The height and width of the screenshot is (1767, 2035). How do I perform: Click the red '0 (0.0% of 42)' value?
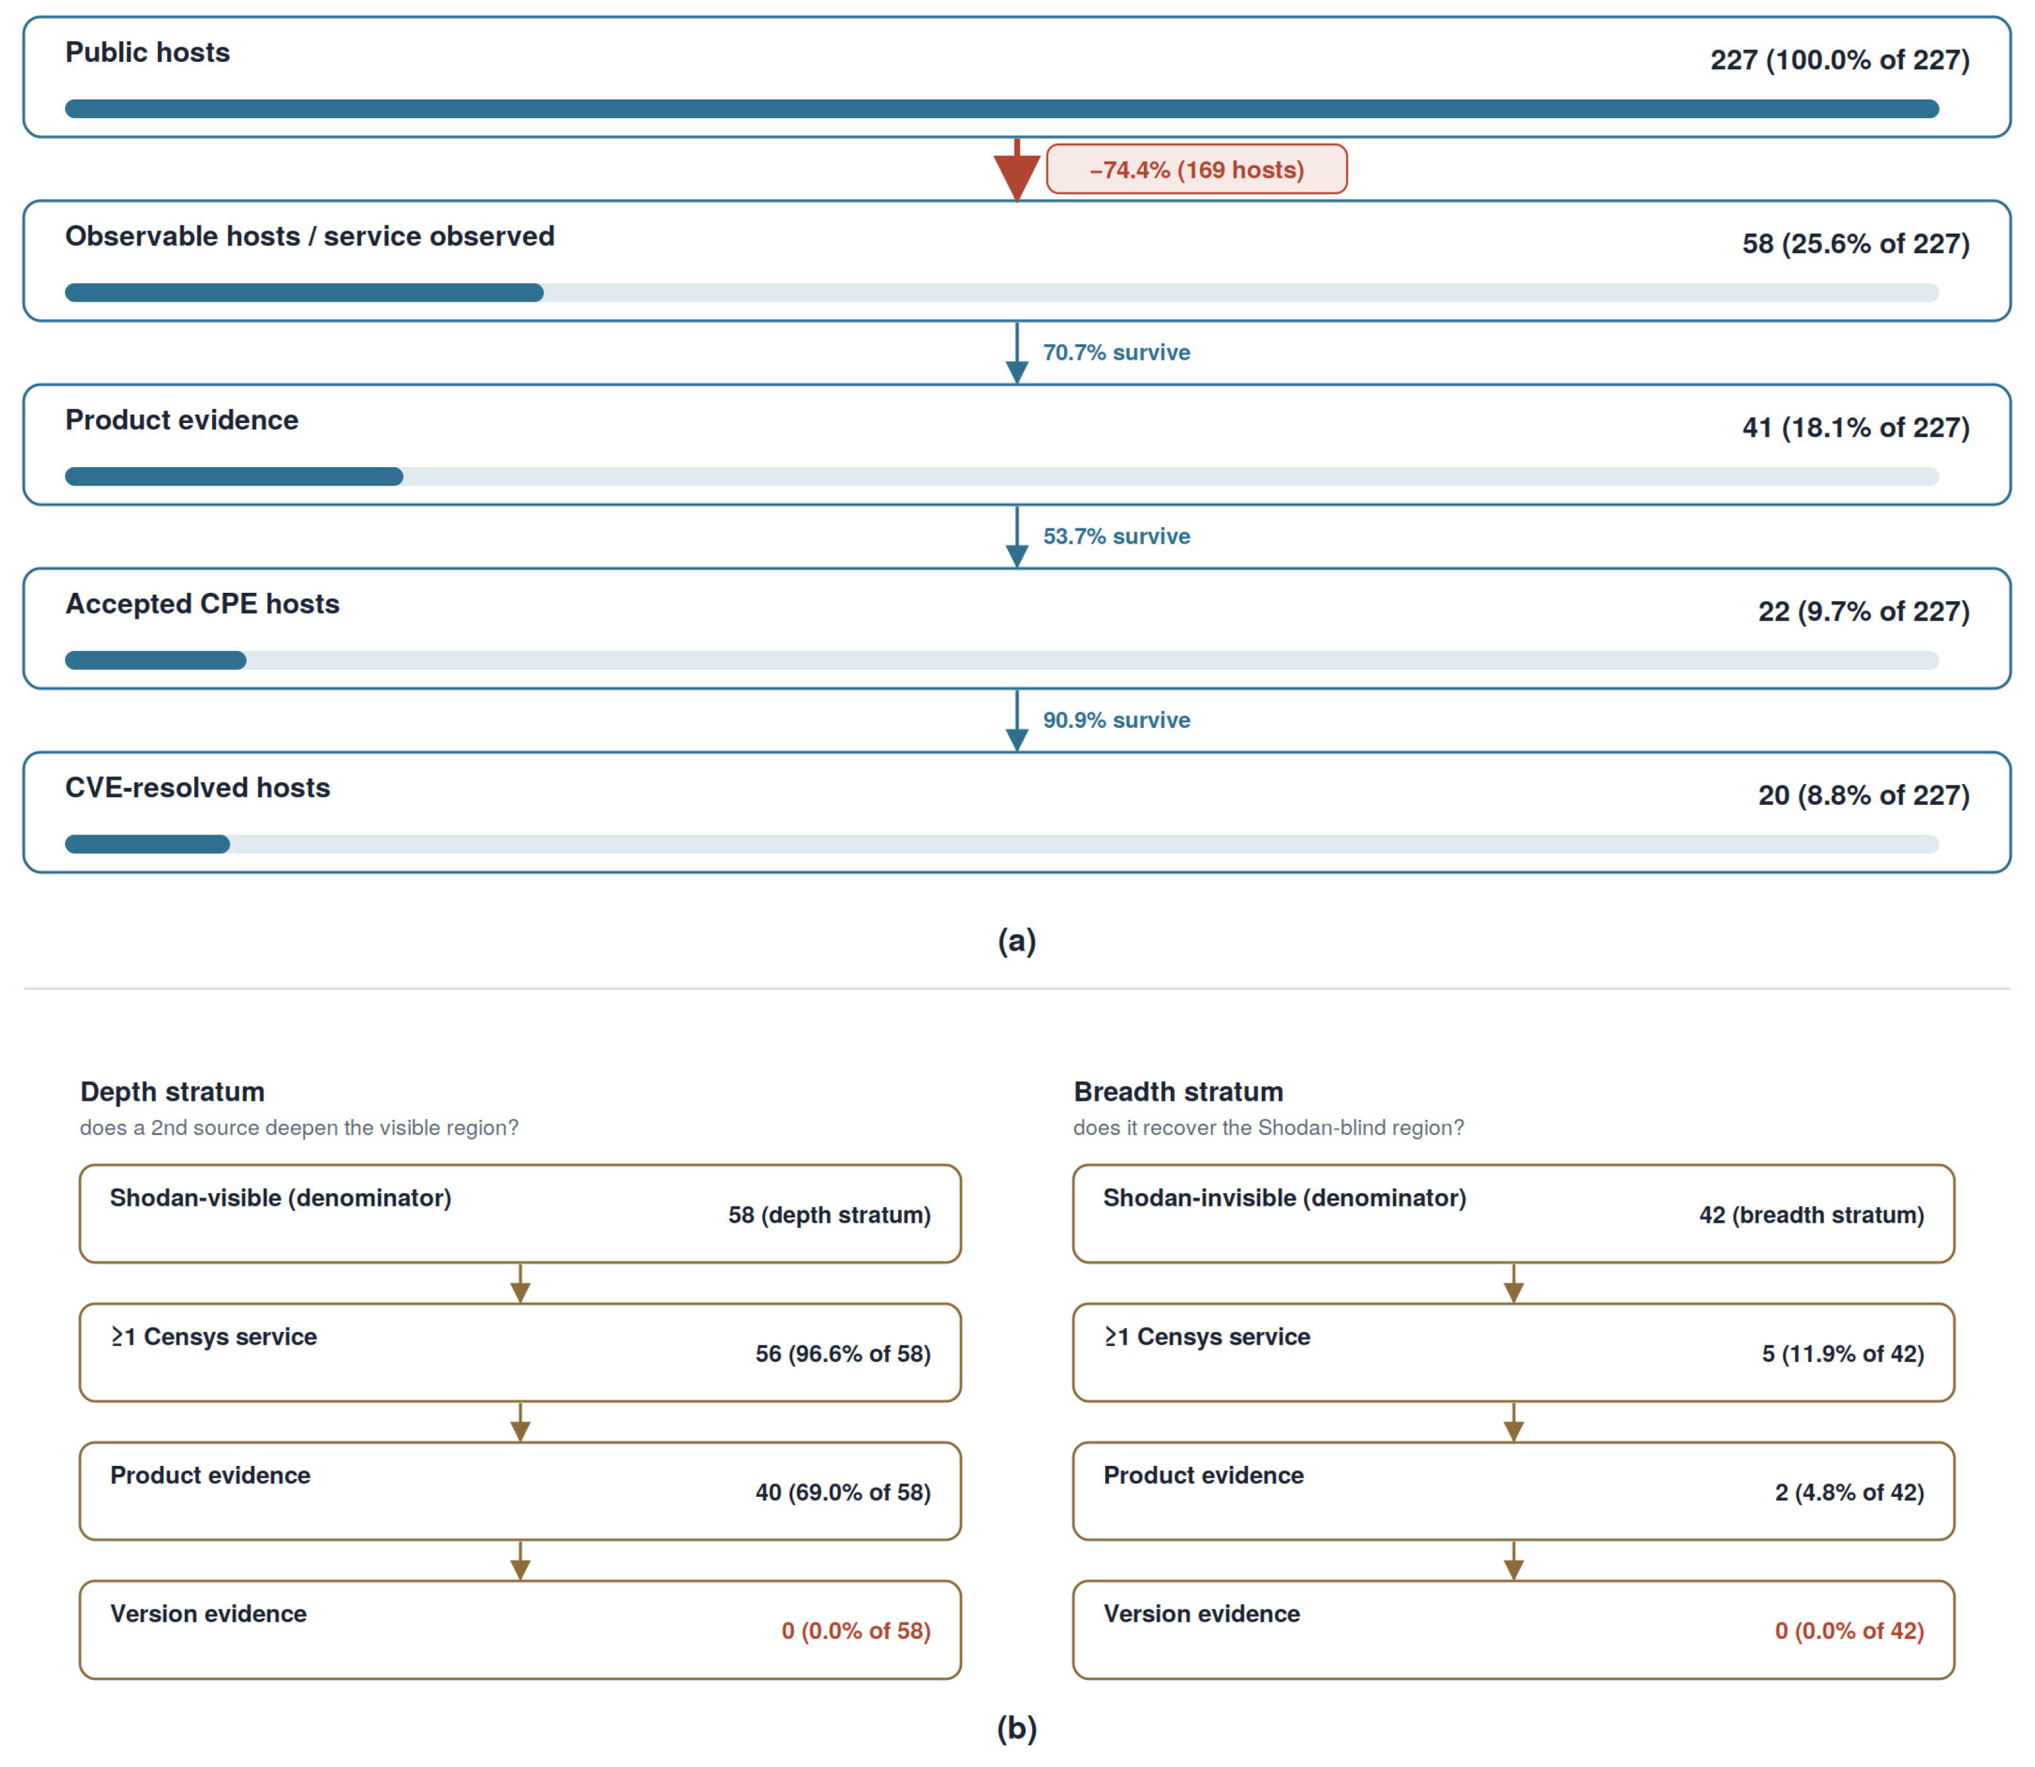coord(1849,1631)
